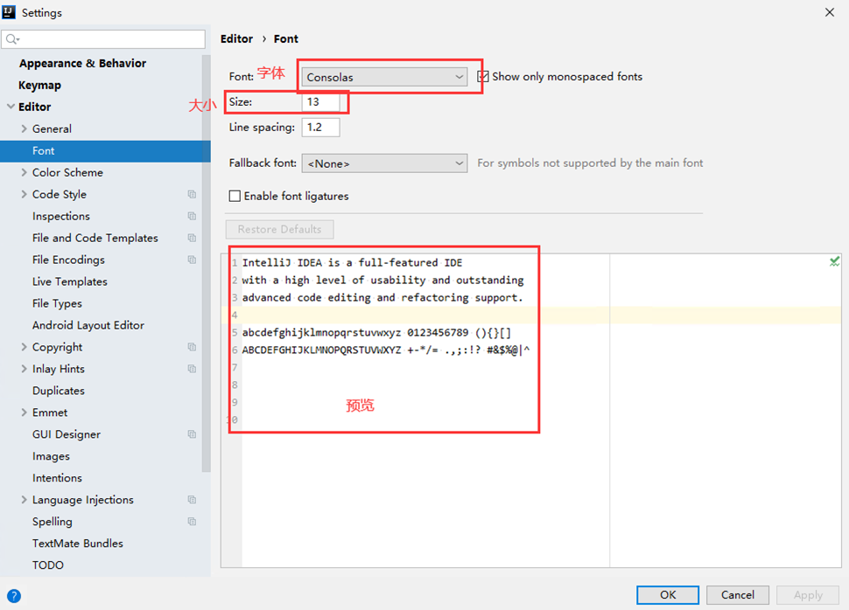849x610 pixels.
Task: Open the Fallback font dropdown
Action: tap(384, 163)
